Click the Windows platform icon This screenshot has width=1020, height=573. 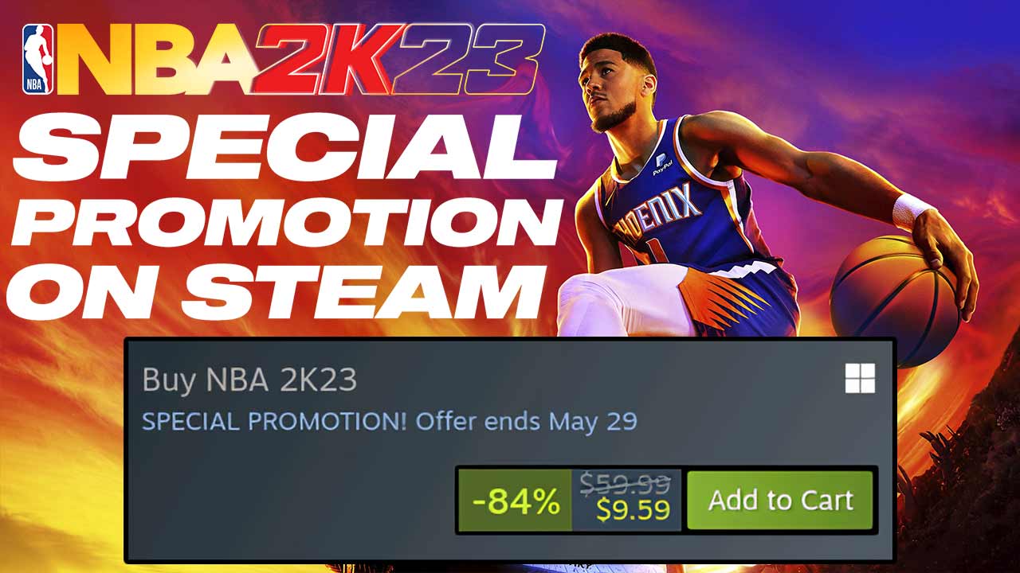pyautogui.click(x=860, y=379)
